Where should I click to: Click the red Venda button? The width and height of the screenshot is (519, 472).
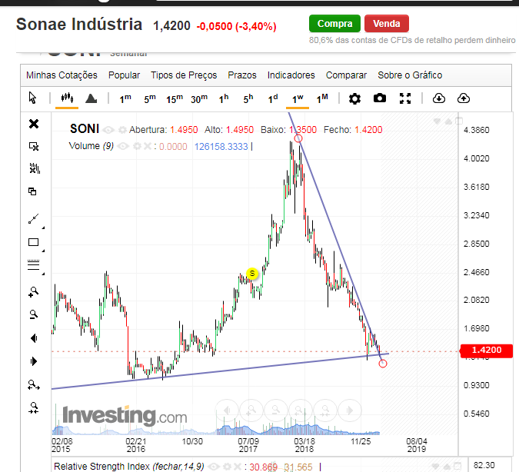point(387,24)
